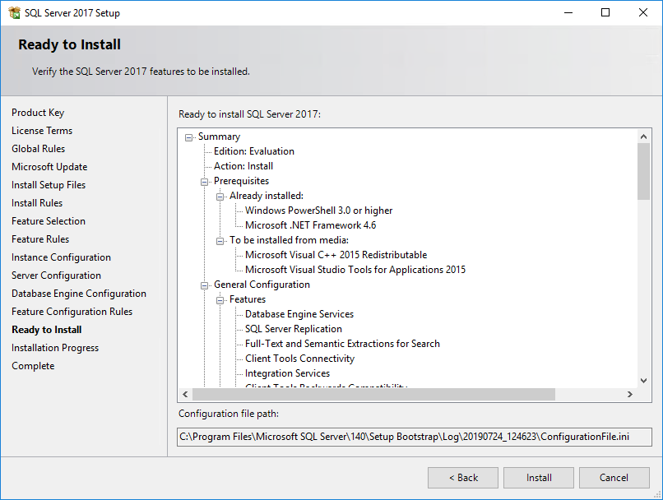Go to the Product Key step
663x500 pixels.
point(38,113)
